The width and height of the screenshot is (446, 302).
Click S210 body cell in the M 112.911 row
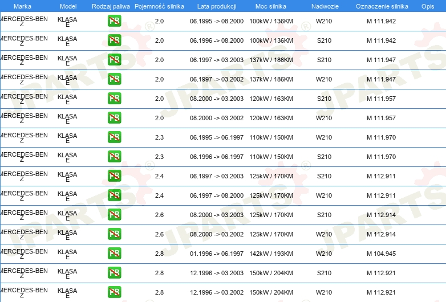(x=325, y=176)
